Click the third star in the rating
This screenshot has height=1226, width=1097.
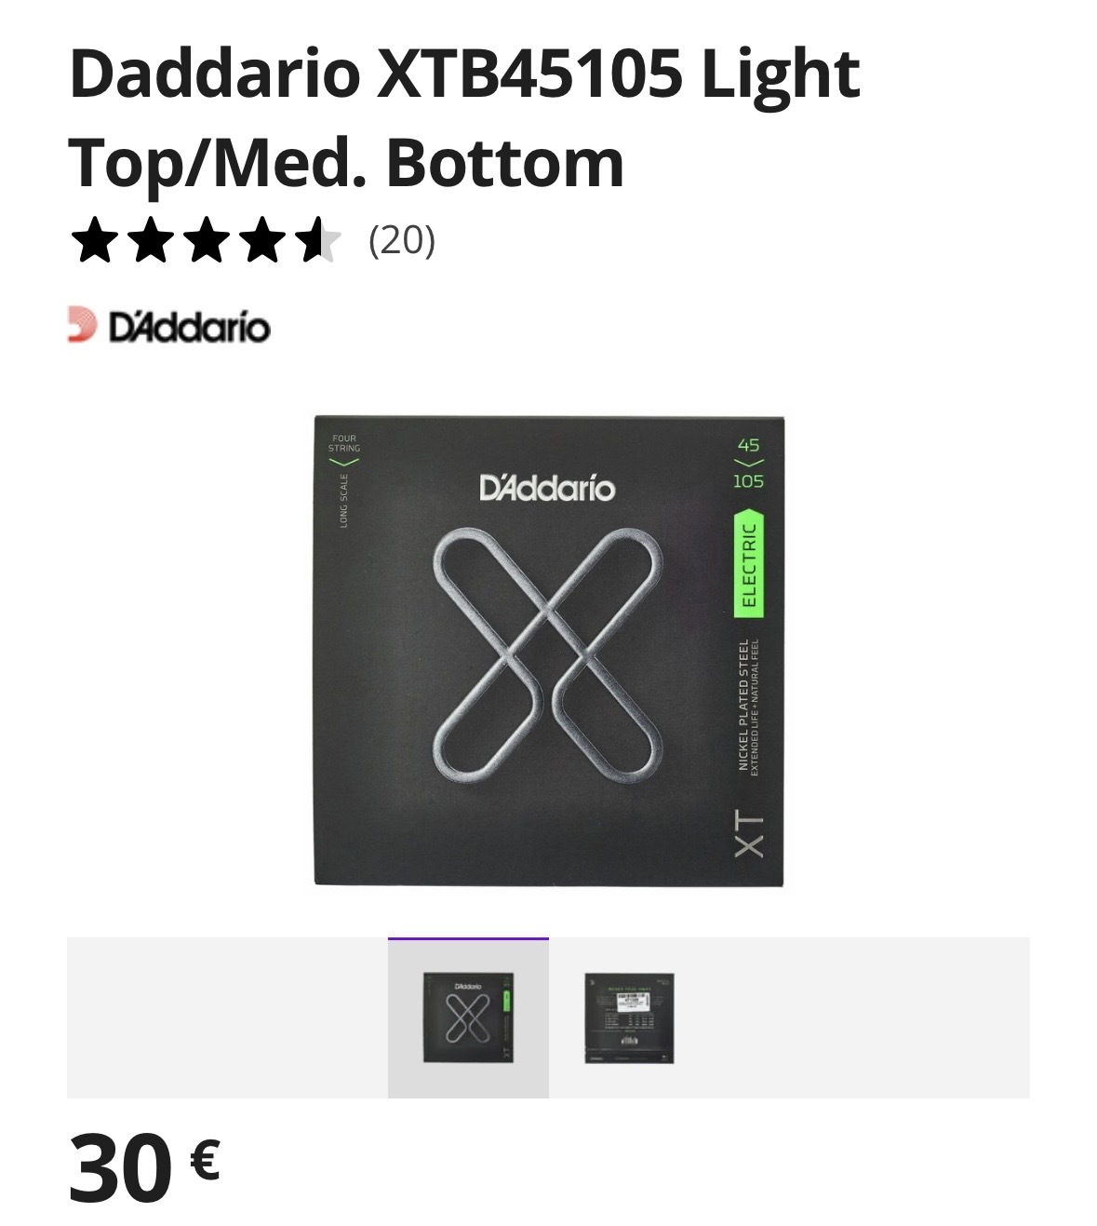pos(207,240)
